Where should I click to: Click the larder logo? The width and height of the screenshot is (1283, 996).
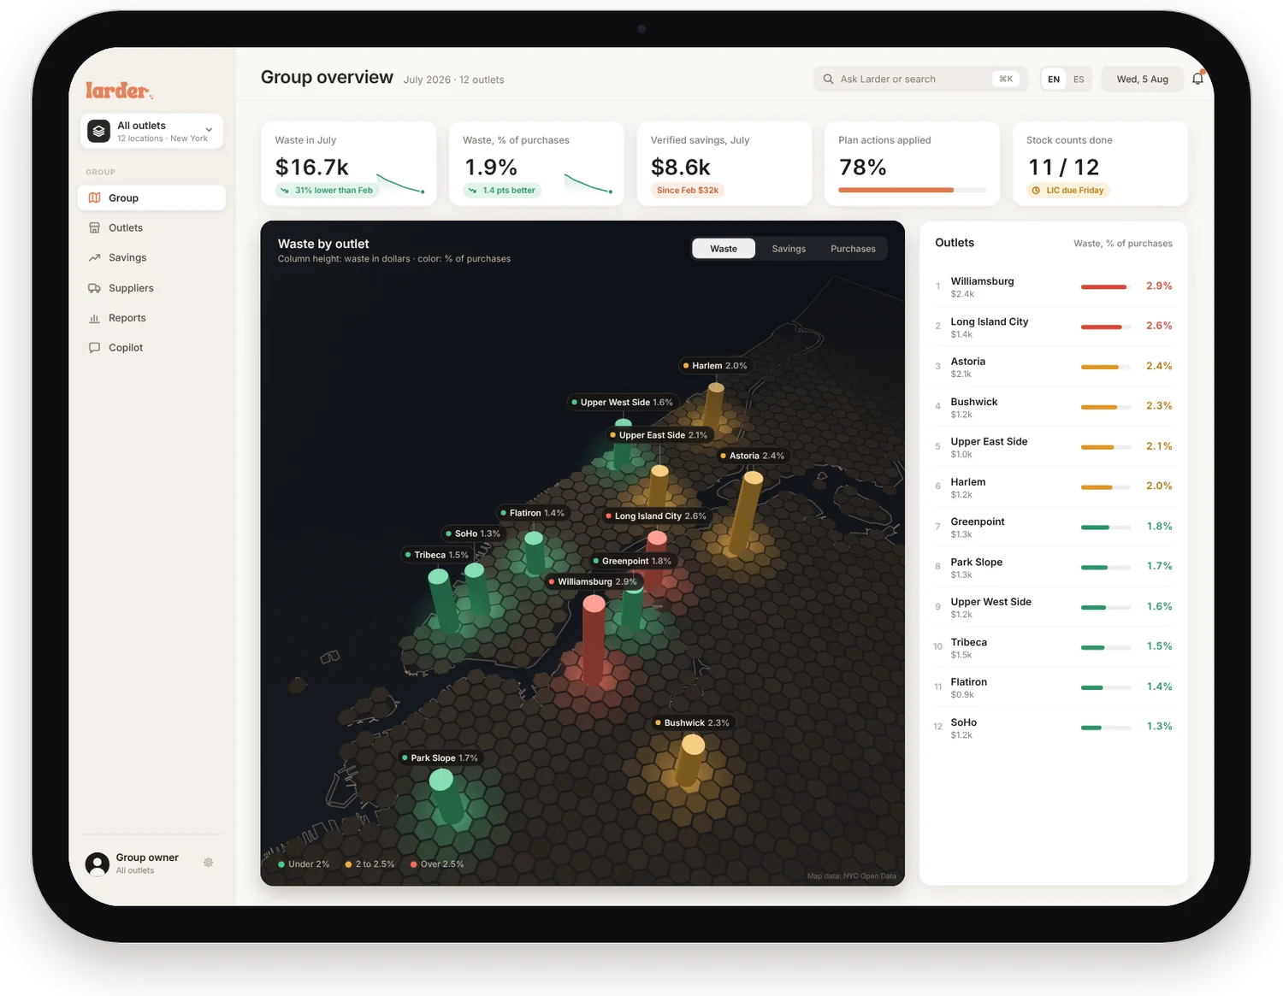(119, 90)
